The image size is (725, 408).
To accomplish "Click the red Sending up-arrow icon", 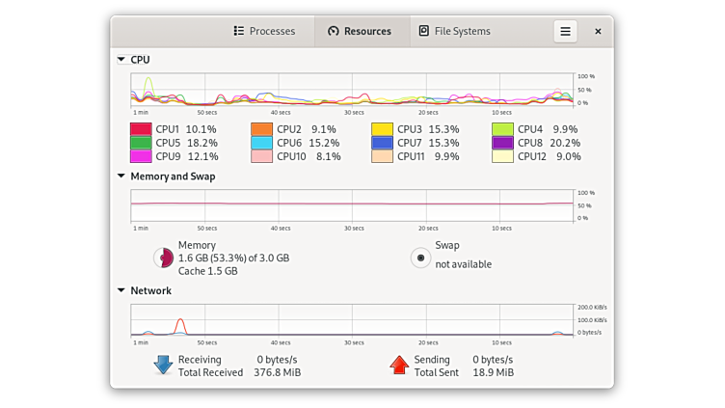I will point(399,365).
